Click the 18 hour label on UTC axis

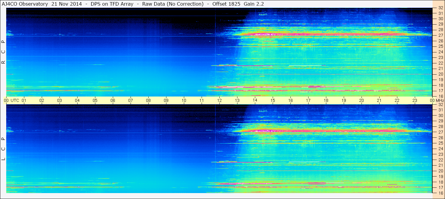pyautogui.click(x=326, y=100)
